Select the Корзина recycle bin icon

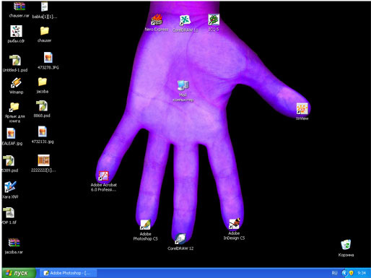tap(346, 245)
